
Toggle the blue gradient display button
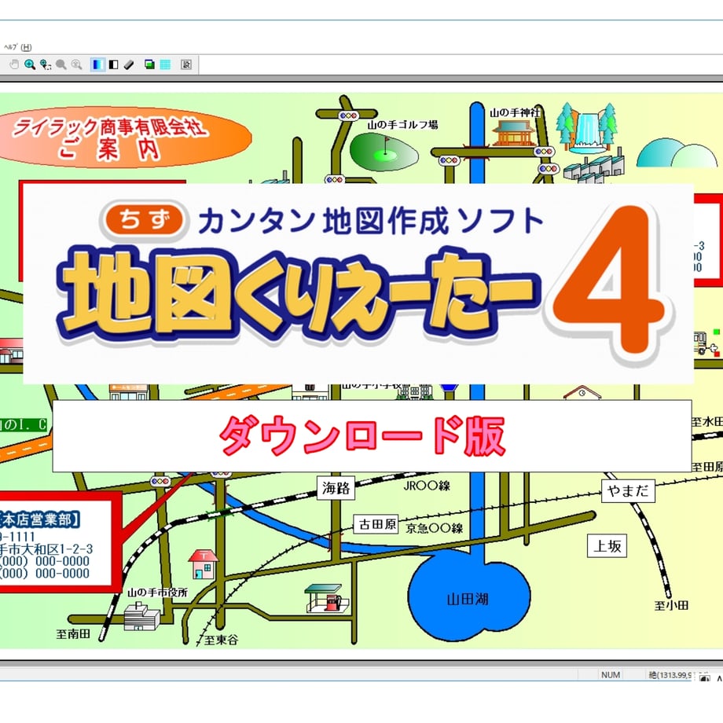click(x=97, y=64)
